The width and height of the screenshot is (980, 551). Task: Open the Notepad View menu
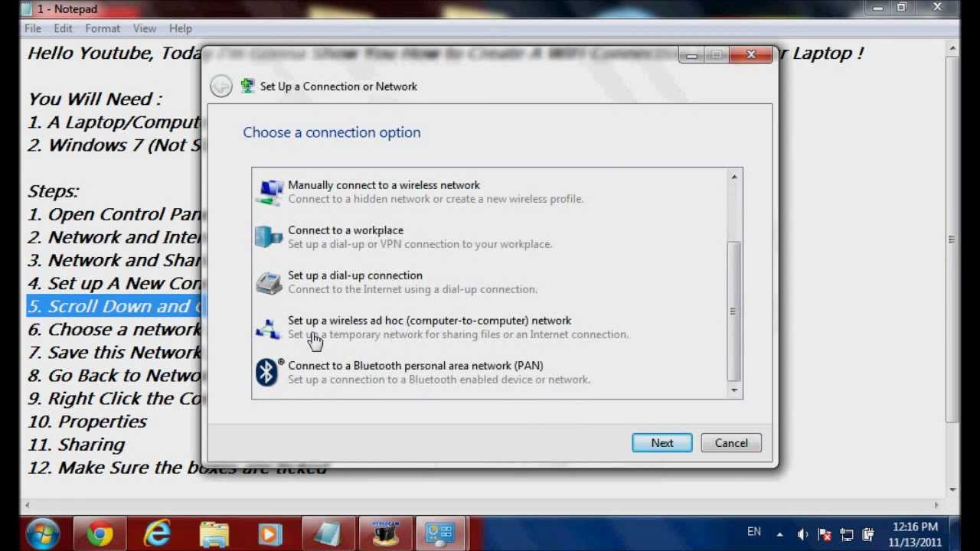point(145,28)
